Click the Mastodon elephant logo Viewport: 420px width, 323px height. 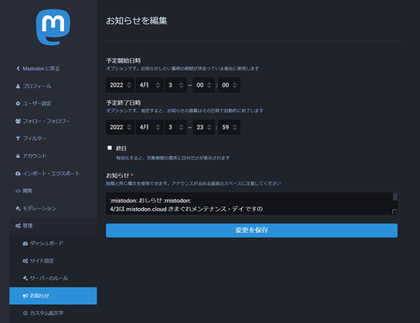[53, 27]
